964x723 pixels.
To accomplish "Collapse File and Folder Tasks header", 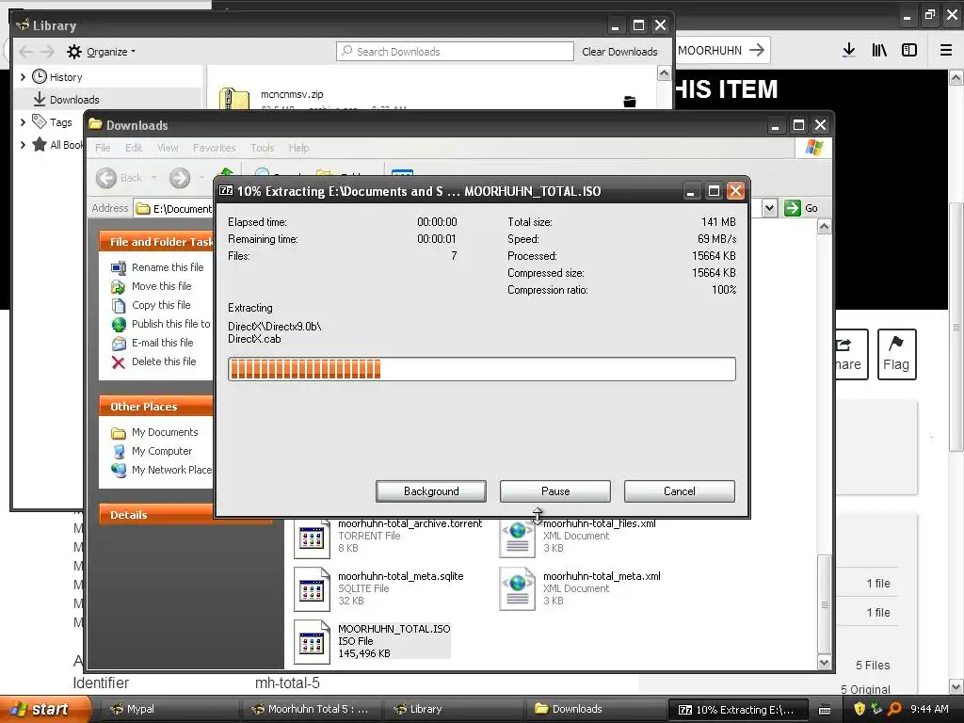I will [x=156, y=242].
